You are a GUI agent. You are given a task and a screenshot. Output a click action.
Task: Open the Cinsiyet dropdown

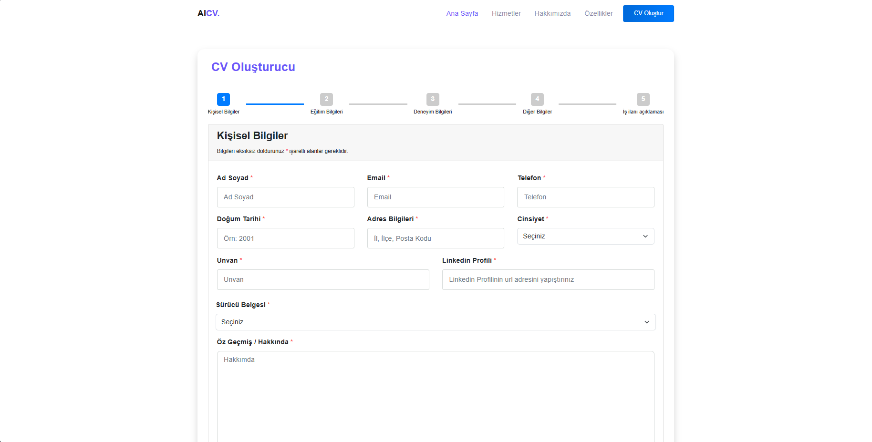(585, 236)
